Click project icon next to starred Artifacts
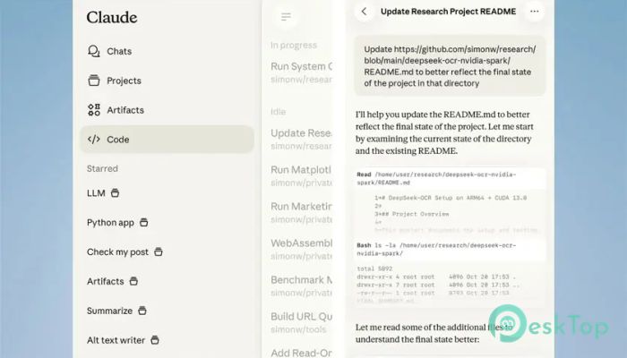The image size is (627, 358). click(133, 281)
